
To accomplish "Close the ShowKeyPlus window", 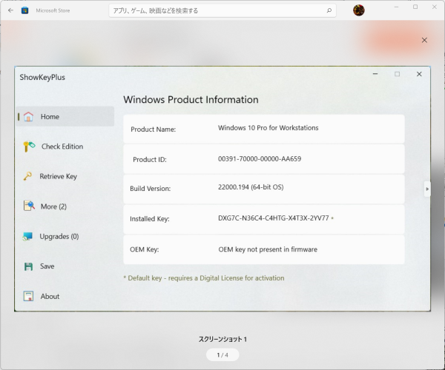I will click(x=419, y=74).
